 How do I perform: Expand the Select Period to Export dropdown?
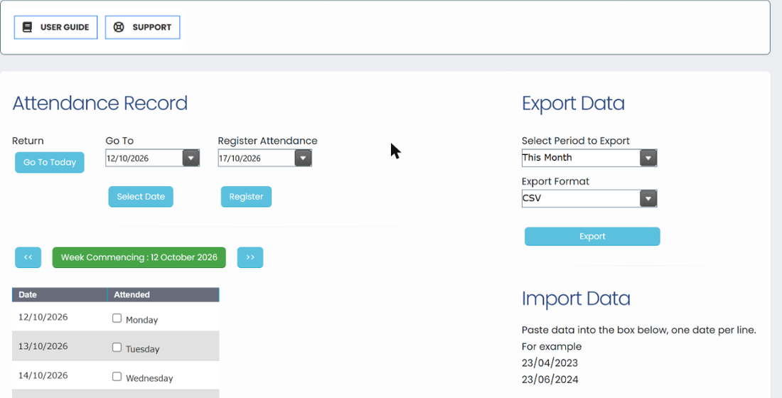(648, 158)
